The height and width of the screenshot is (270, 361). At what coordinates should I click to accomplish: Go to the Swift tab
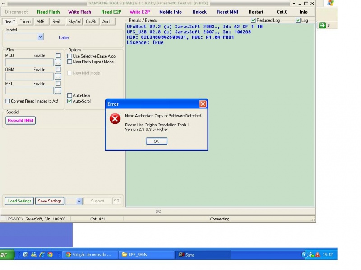point(57,22)
